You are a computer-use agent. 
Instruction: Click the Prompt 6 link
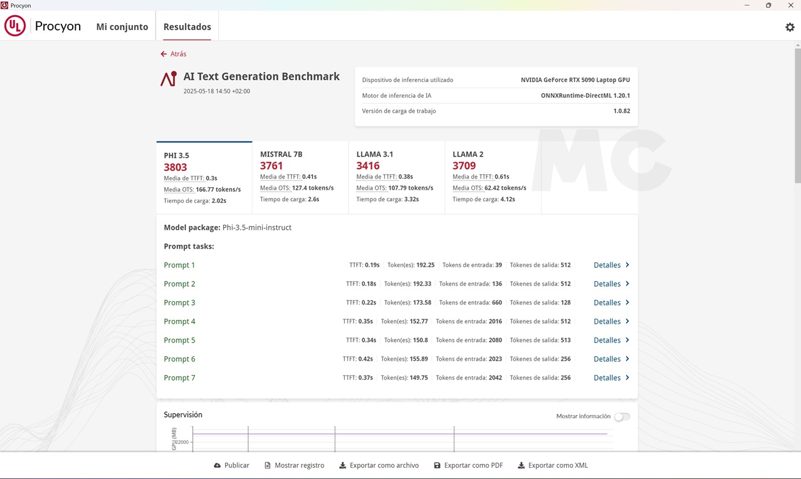(x=179, y=359)
